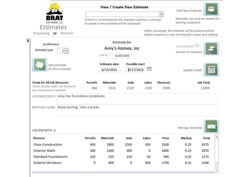Click the Exterior Walls price 1800
The image size is (249, 177).
click(x=165, y=150)
